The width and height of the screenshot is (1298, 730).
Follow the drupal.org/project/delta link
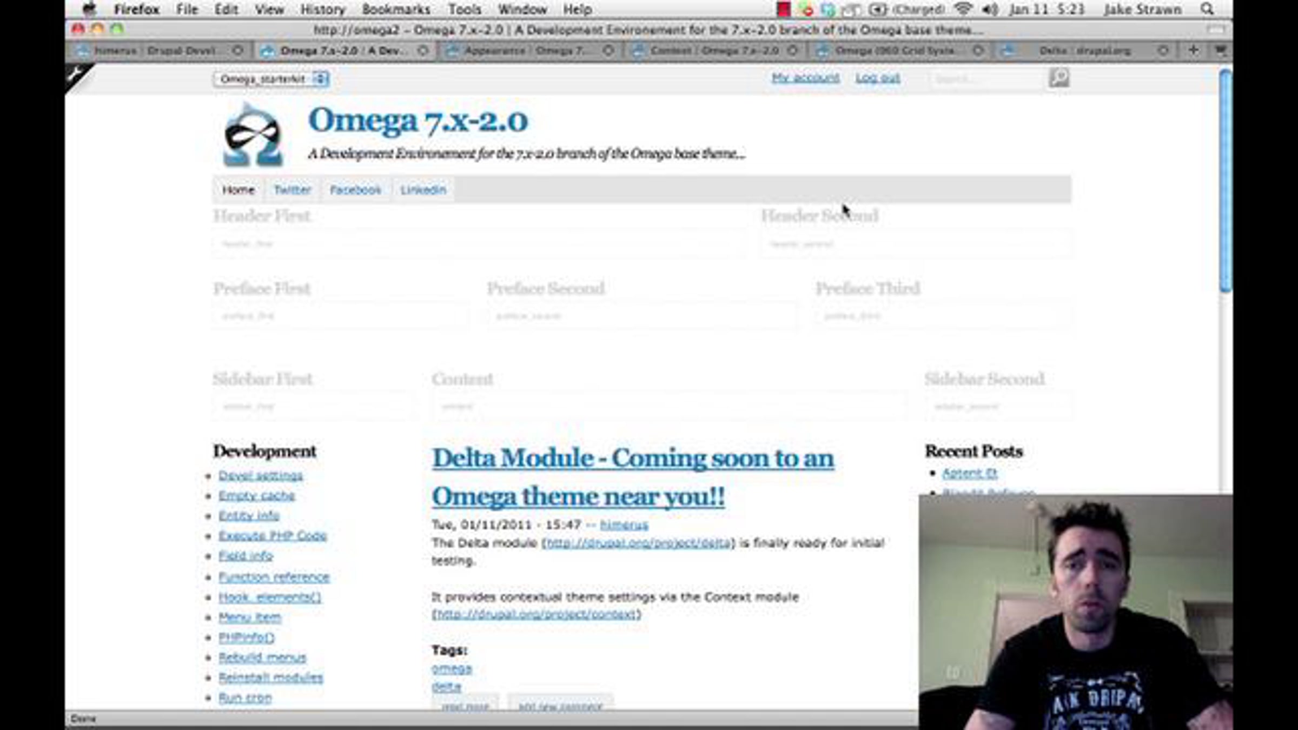(638, 542)
